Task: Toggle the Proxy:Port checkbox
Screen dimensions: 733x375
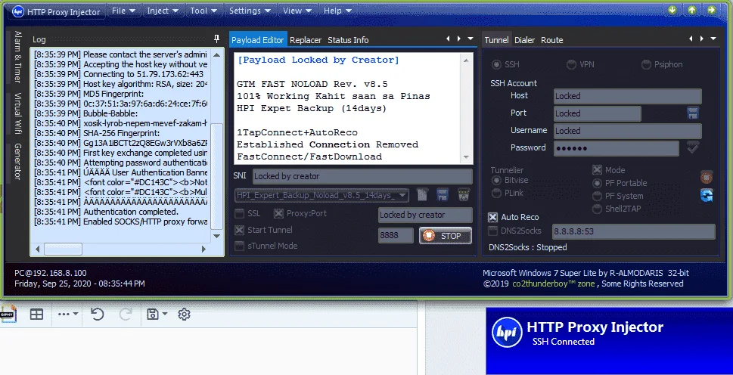Action: [278, 214]
